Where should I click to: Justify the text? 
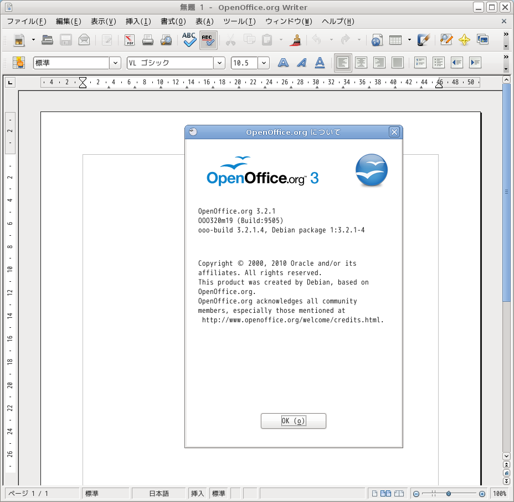398,63
